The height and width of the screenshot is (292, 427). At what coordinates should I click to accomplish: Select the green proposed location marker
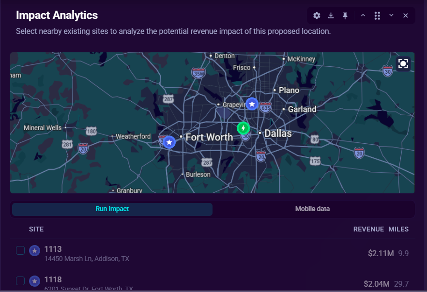click(243, 128)
